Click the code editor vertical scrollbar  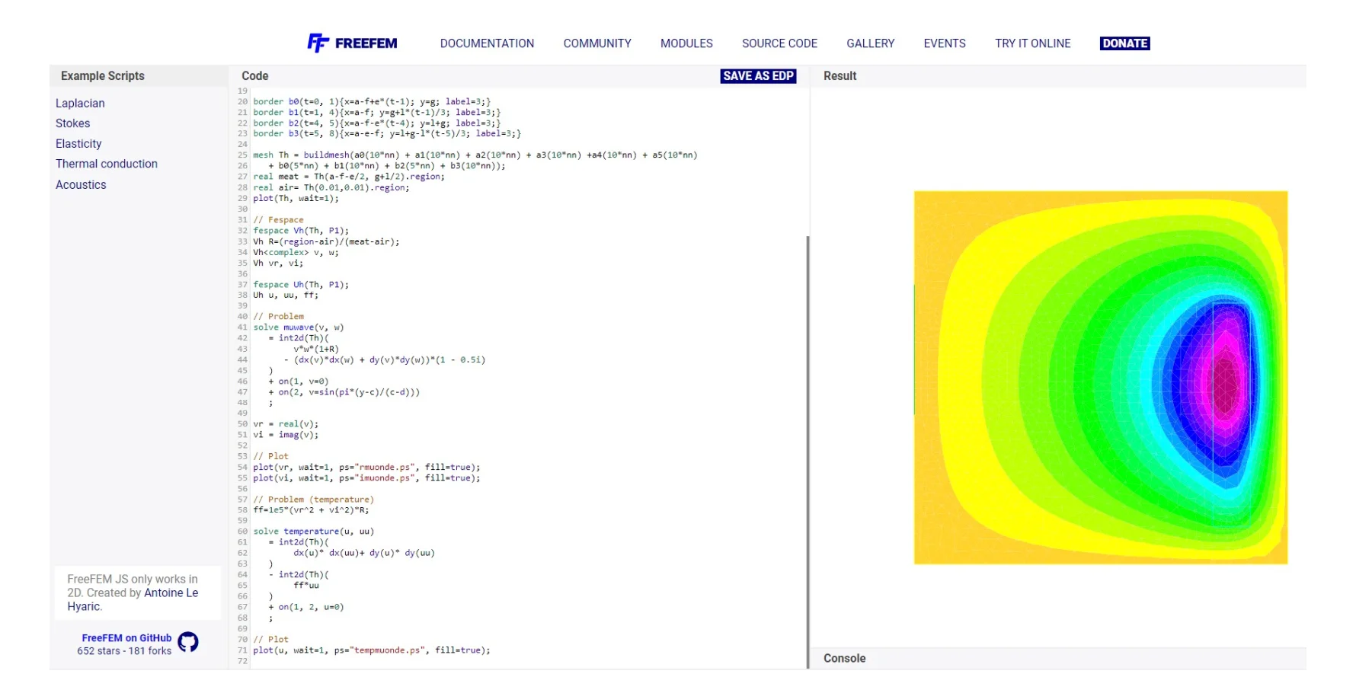[x=808, y=449]
